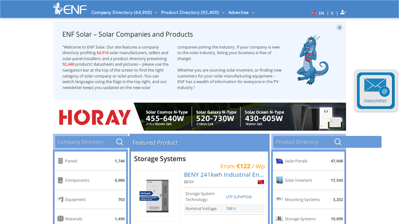This screenshot has width=399, height=224.
Task: Click the Product Directory search magnifier
Action: [338, 142]
